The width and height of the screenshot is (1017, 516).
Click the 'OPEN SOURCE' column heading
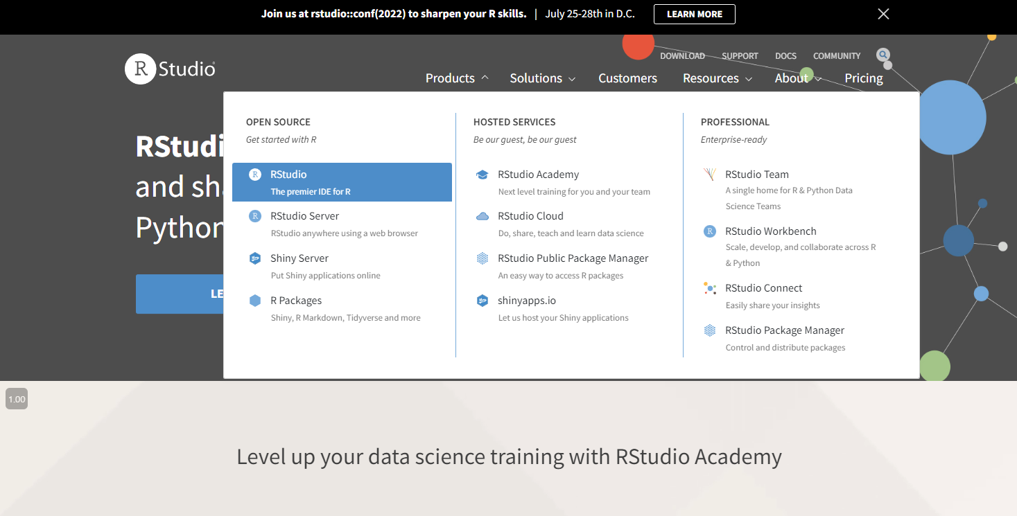coord(278,122)
